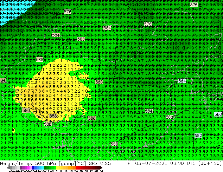Select the 592 contour label
The width and height of the screenshot is (223, 172).
pos(198,135)
